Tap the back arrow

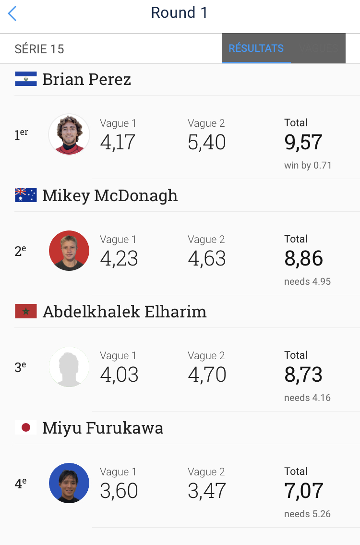click(x=12, y=13)
